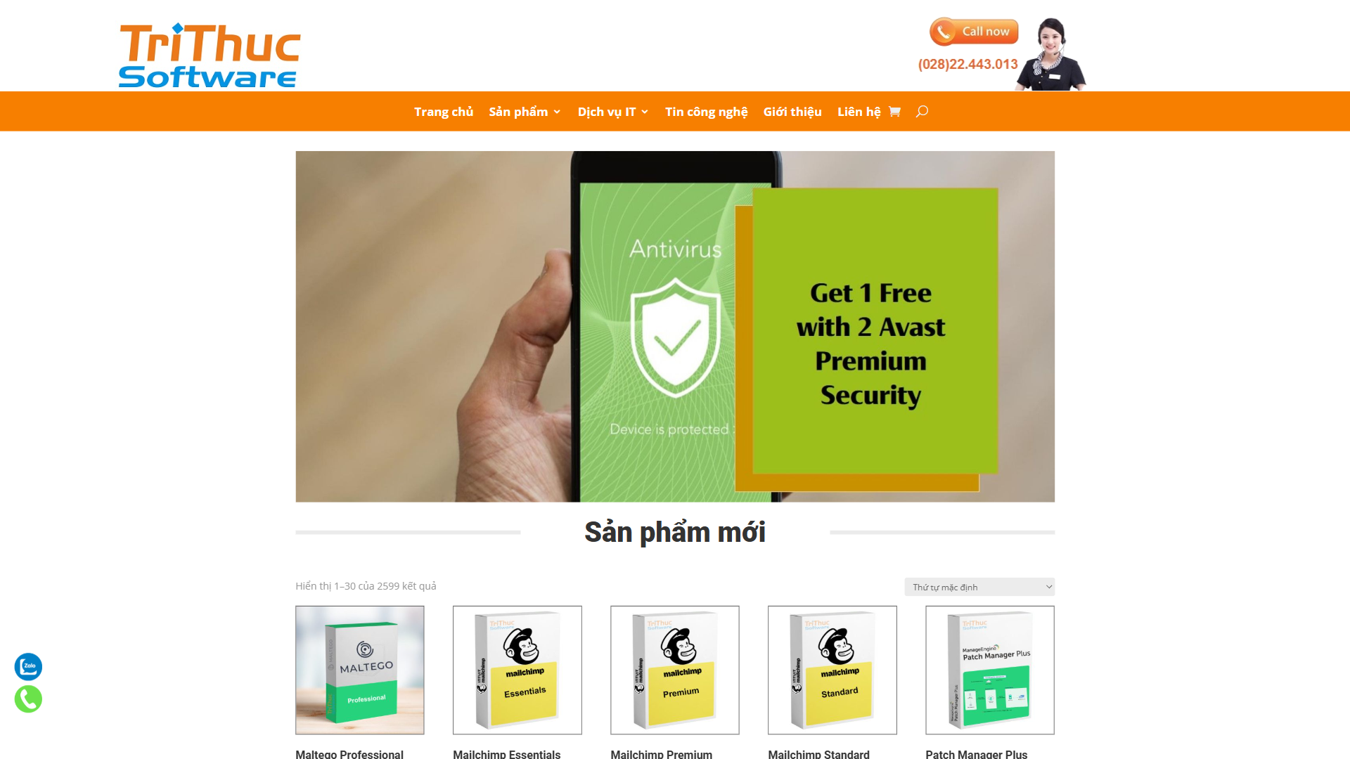
Task: Click the antivirus banner promotional image
Action: (675, 325)
